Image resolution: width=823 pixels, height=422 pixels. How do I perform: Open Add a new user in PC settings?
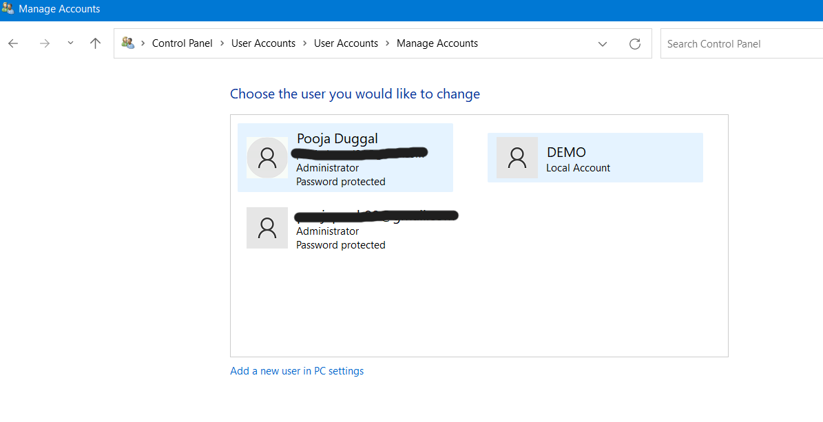pyautogui.click(x=297, y=371)
